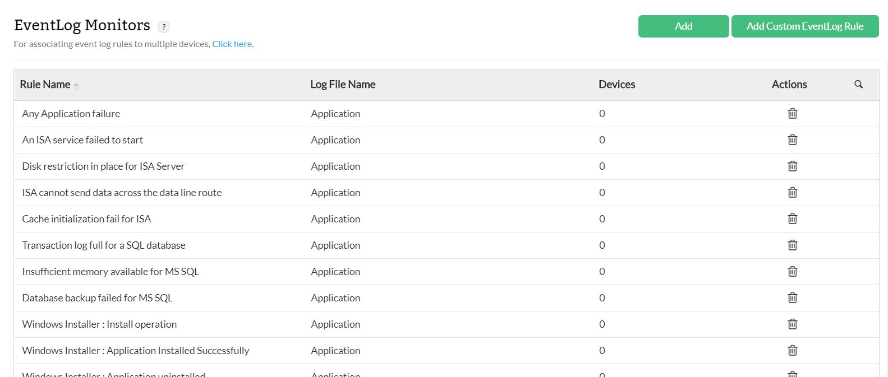Click the Add button

tap(683, 26)
